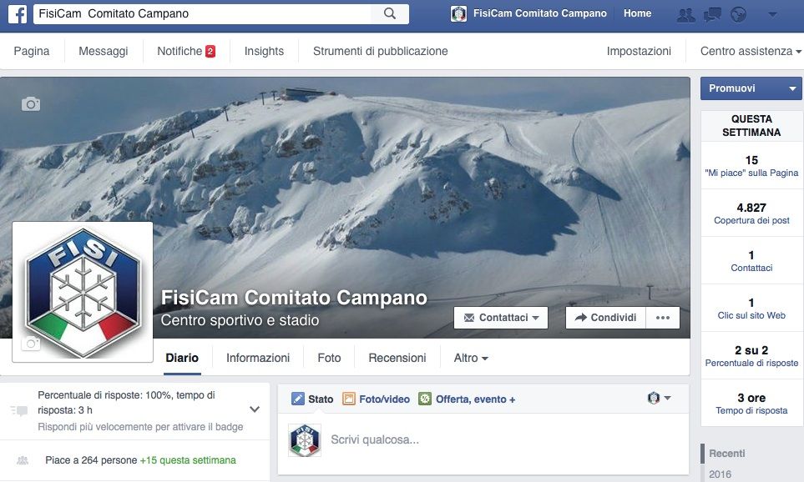
Task: Click the profile picture camera icon
Action: [31, 344]
